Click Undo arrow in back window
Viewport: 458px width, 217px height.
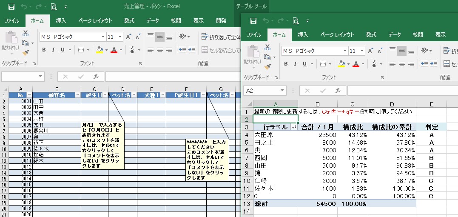point(24,6)
